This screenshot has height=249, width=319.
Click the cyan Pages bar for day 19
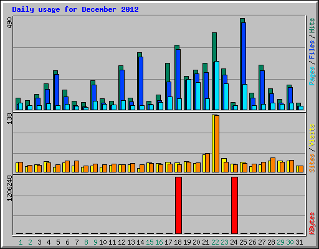189,95
